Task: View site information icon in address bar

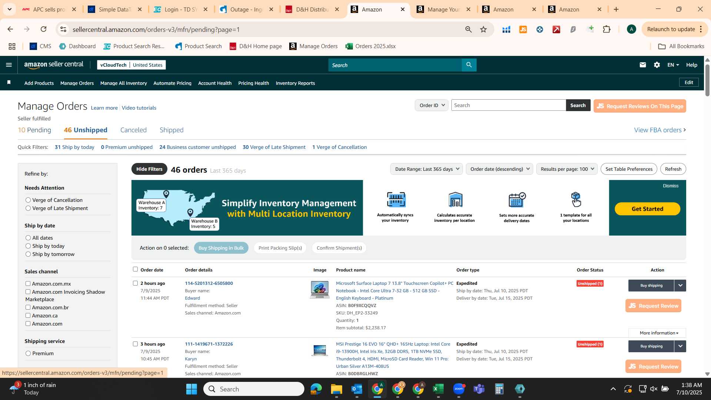Action: (x=63, y=29)
